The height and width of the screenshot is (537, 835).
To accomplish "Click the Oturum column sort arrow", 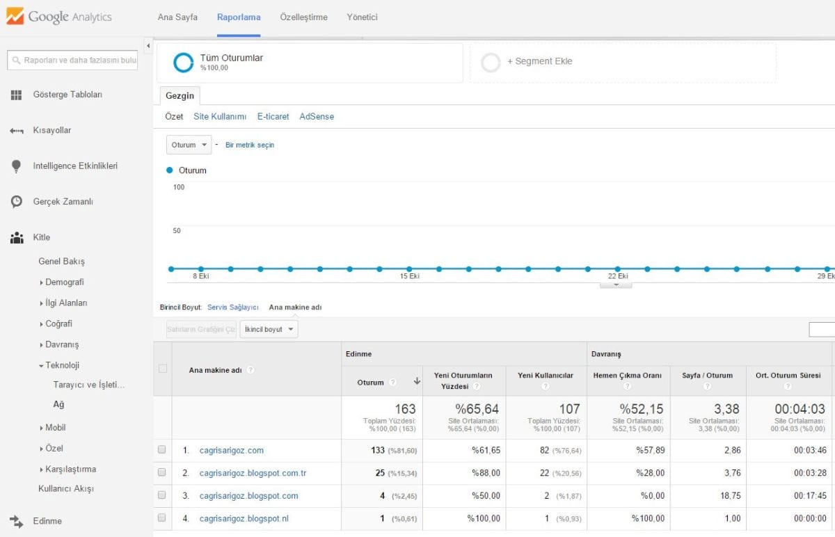I will pyautogui.click(x=417, y=381).
